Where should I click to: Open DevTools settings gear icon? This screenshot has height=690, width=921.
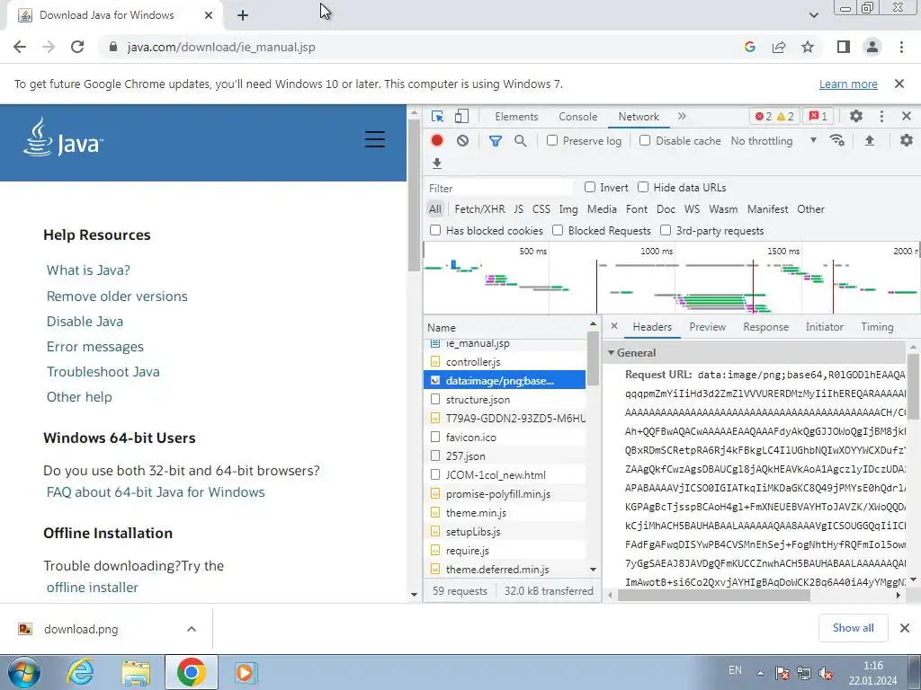pos(856,116)
